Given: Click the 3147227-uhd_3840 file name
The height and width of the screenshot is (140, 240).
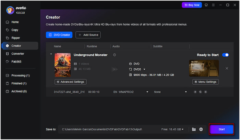Looking at the screenshot, I should (x=69, y=92).
